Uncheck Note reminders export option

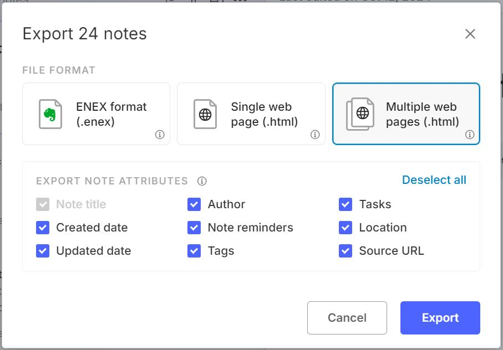pos(194,228)
